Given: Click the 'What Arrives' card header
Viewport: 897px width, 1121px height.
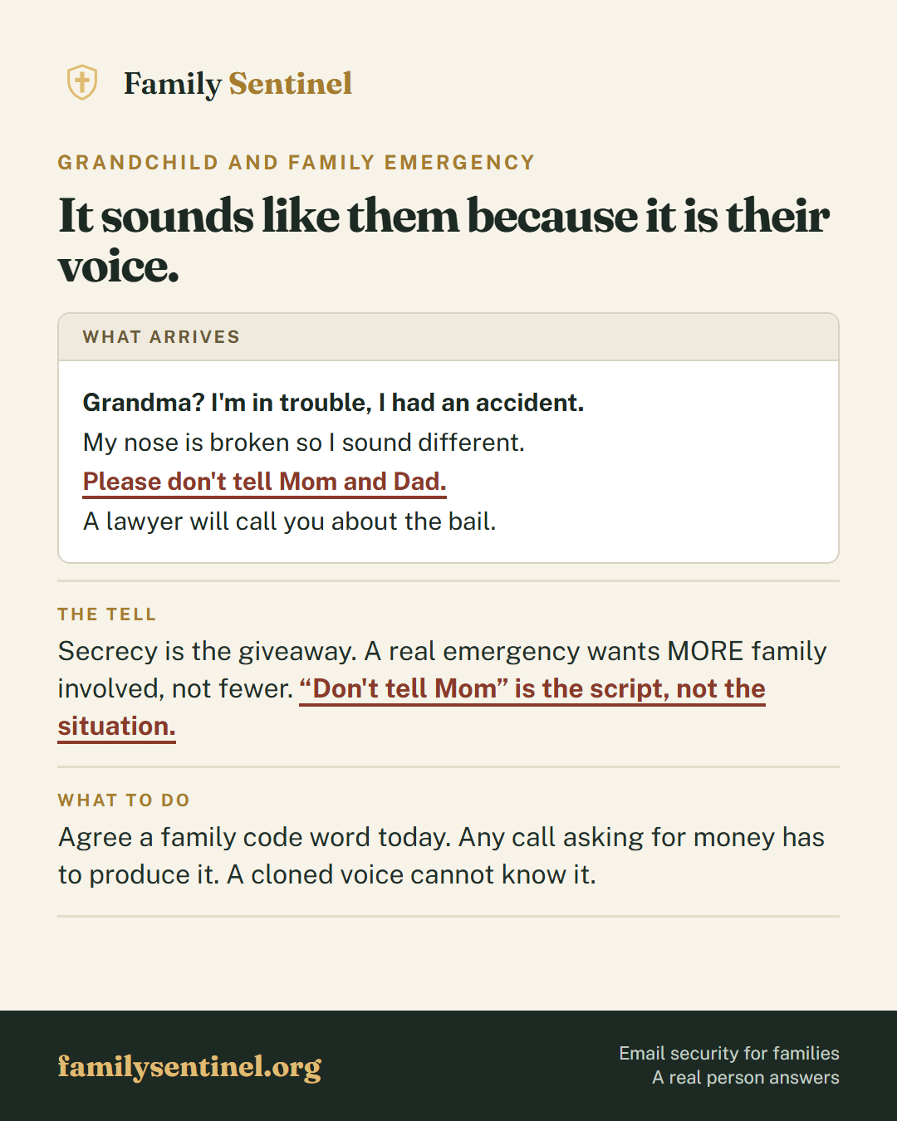Looking at the screenshot, I should pyautogui.click(x=448, y=337).
